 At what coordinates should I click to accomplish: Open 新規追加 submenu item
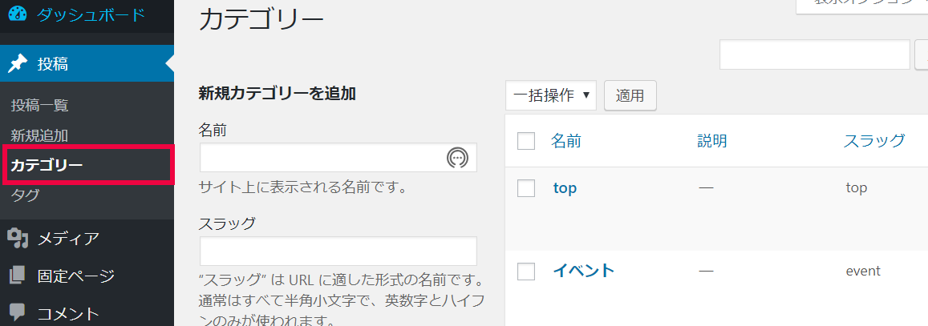[x=39, y=135]
